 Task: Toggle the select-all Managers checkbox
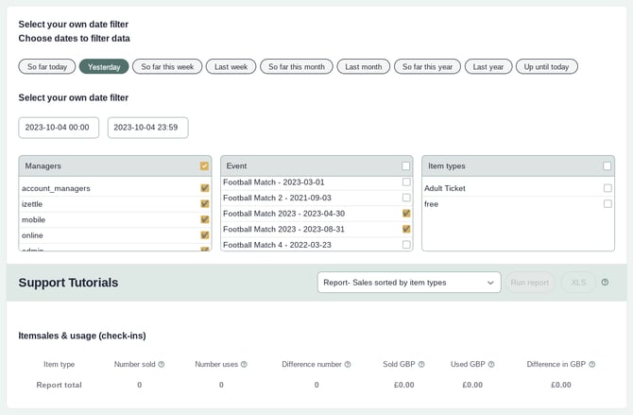(204, 165)
